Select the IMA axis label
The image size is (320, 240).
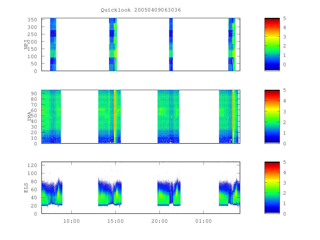click(x=30, y=117)
